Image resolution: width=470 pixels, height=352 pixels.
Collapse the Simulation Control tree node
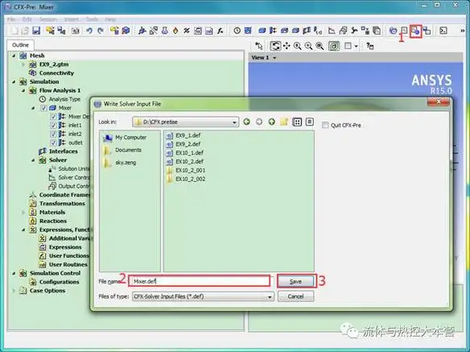[x=14, y=273]
